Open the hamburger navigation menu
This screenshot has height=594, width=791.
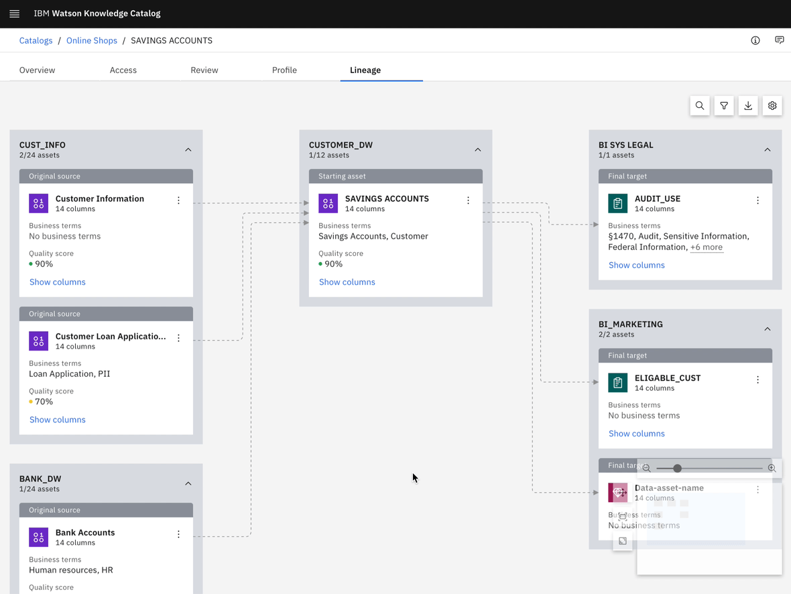[14, 13]
